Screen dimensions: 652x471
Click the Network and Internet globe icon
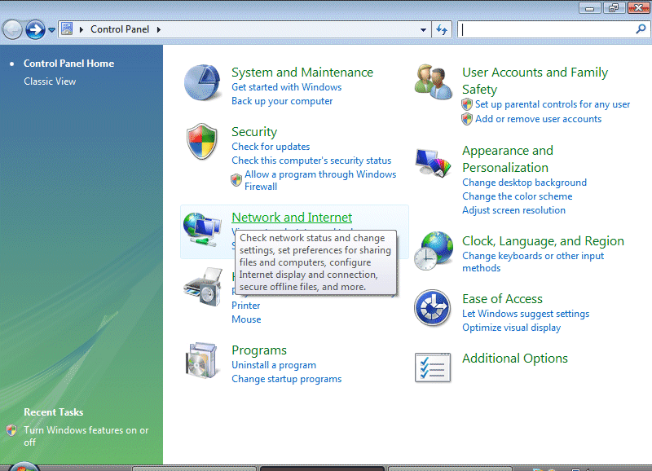click(202, 230)
